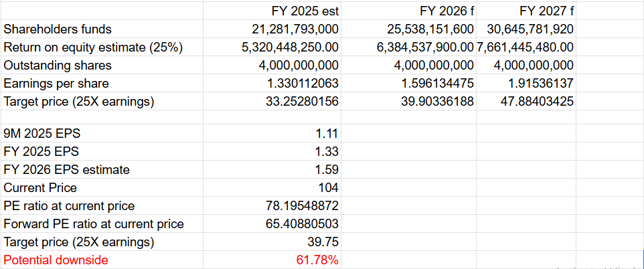644x269 pixels.
Task: Click the PE ratio value 78.19548872
Action: (x=297, y=205)
